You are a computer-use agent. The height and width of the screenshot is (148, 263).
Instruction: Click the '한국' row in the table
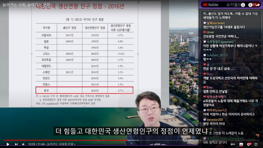[x=84, y=90]
